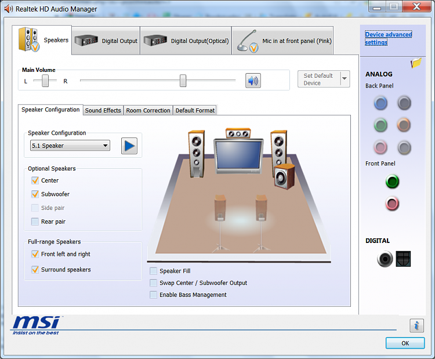Click the digital coaxial output connector icon
Viewport: 435px width, 359px height.
[x=385, y=259]
